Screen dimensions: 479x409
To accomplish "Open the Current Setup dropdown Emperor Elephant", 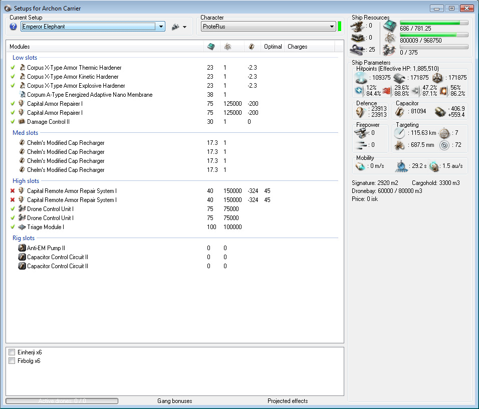I will point(93,27).
